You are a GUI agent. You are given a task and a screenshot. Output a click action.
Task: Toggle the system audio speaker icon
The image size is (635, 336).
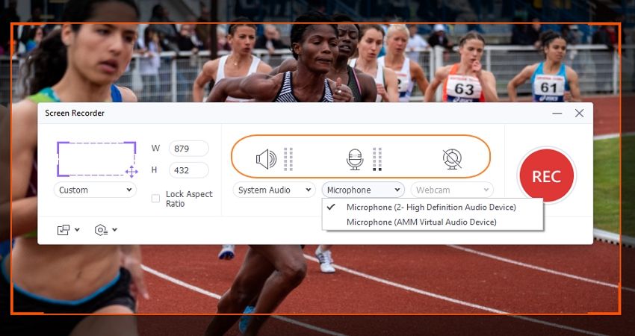266,159
